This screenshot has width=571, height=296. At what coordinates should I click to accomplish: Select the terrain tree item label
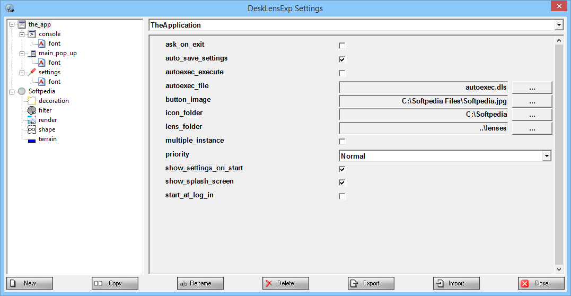(x=48, y=139)
